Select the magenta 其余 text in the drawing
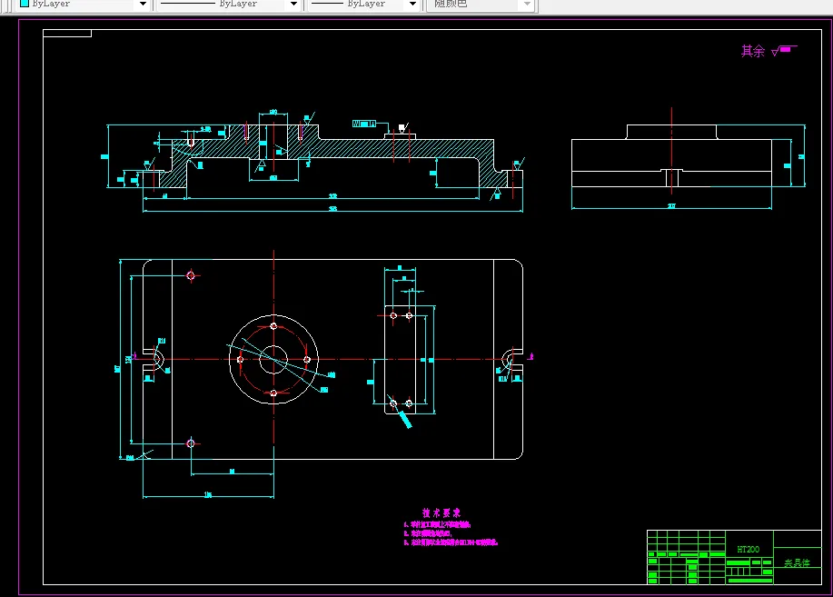This screenshot has width=833, height=597. tap(753, 51)
